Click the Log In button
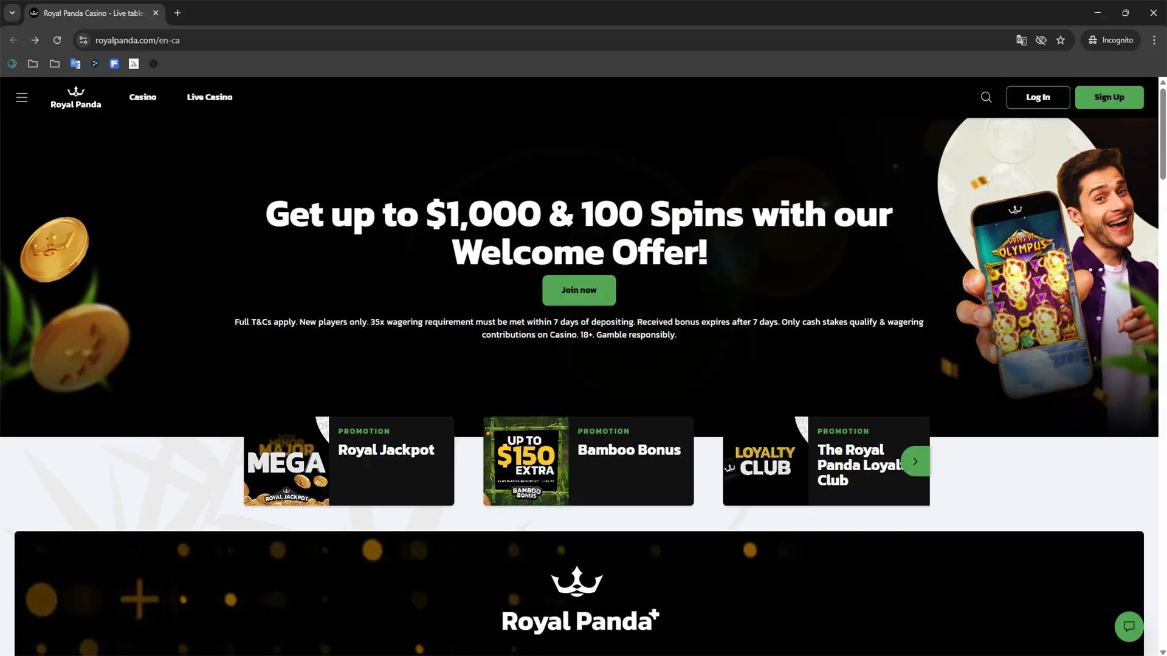The height and width of the screenshot is (656, 1167). pyautogui.click(x=1038, y=97)
